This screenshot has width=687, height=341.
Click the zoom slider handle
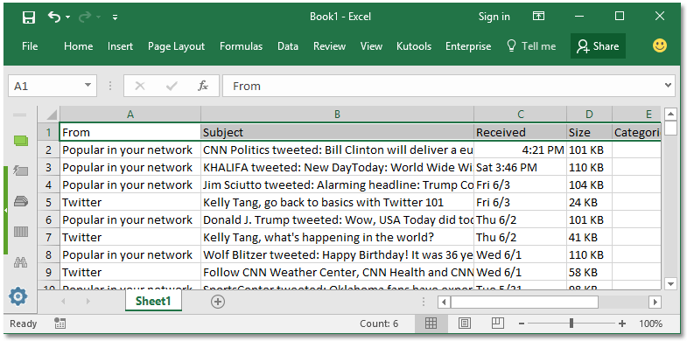click(x=571, y=324)
